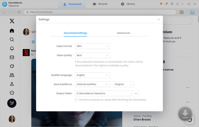Open the X search explore icon
Viewport: 199px width, 127px height.
12,40
